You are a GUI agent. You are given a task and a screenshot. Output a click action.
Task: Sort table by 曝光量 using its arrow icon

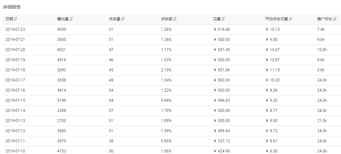[x=71, y=19]
